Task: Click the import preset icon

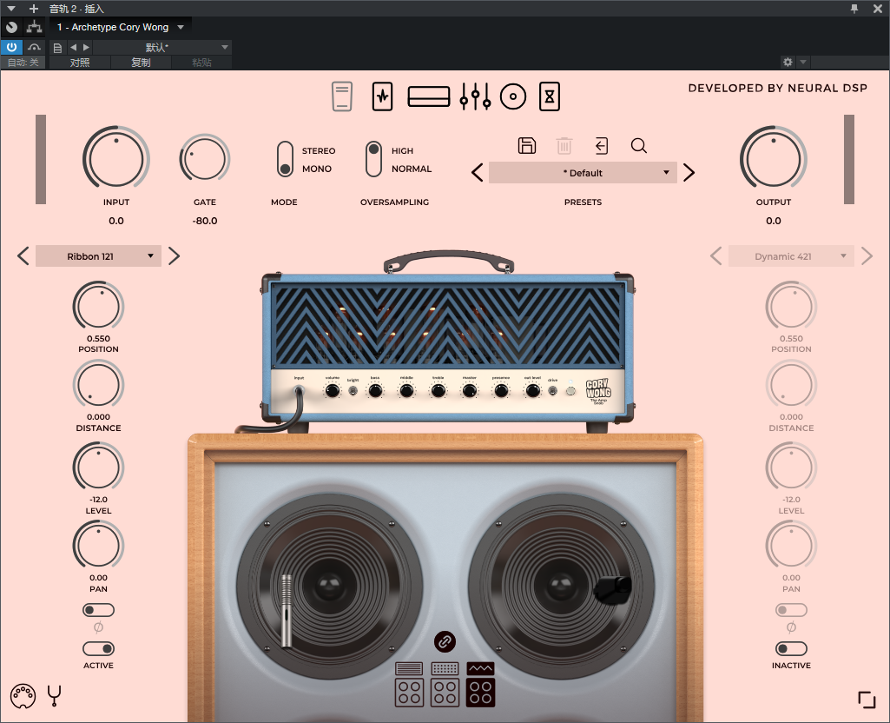Action: click(602, 146)
